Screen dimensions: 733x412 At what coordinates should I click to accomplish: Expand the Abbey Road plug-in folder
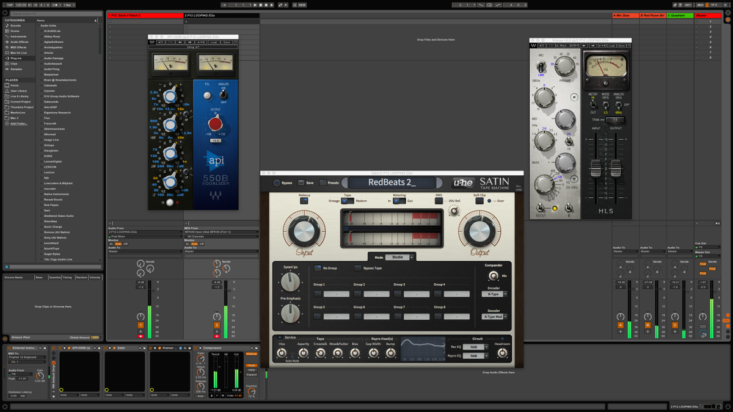click(x=41, y=37)
